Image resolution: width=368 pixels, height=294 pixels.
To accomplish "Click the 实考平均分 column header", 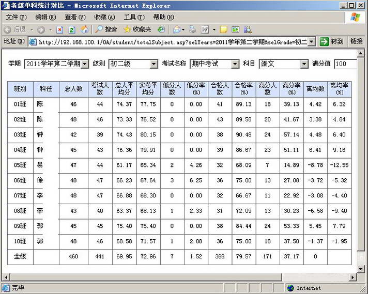I will (x=148, y=89).
